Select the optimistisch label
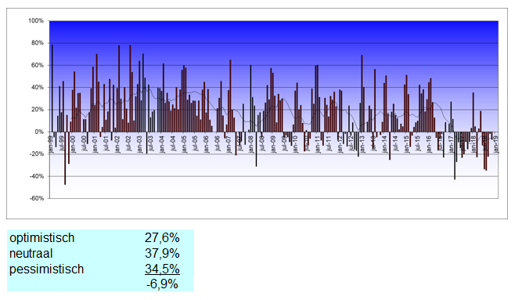This screenshot has height=300, width=522. [42, 237]
